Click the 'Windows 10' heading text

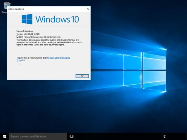coord(57,20)
